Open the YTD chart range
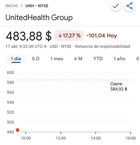 click(x=98, y=59)
